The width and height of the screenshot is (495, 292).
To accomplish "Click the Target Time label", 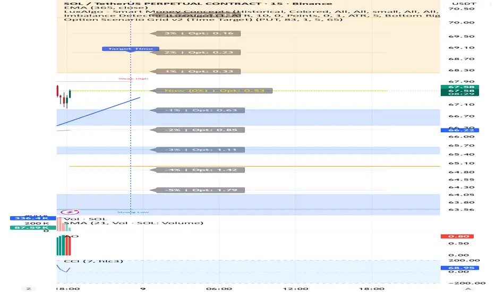I will click(130, 49).
